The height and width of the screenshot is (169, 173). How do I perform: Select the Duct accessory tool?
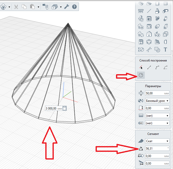pyautogui.click(x=157, y=26)
